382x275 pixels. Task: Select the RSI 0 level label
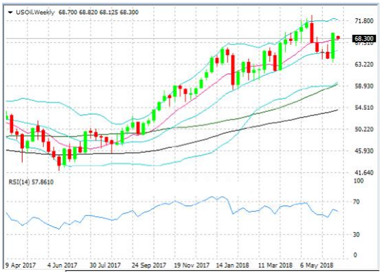(355, 255)
